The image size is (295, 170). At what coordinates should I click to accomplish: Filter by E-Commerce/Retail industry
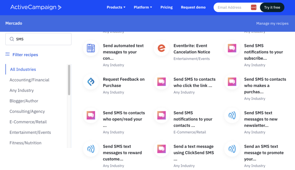point(28,122)
